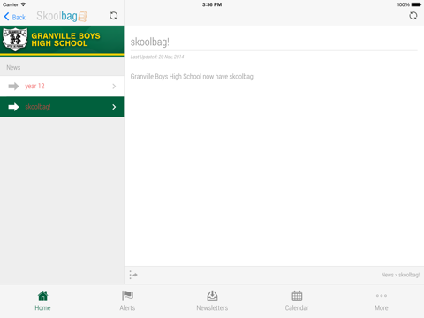
Task: Go to the Calendar tab
Action: [297, 301]
